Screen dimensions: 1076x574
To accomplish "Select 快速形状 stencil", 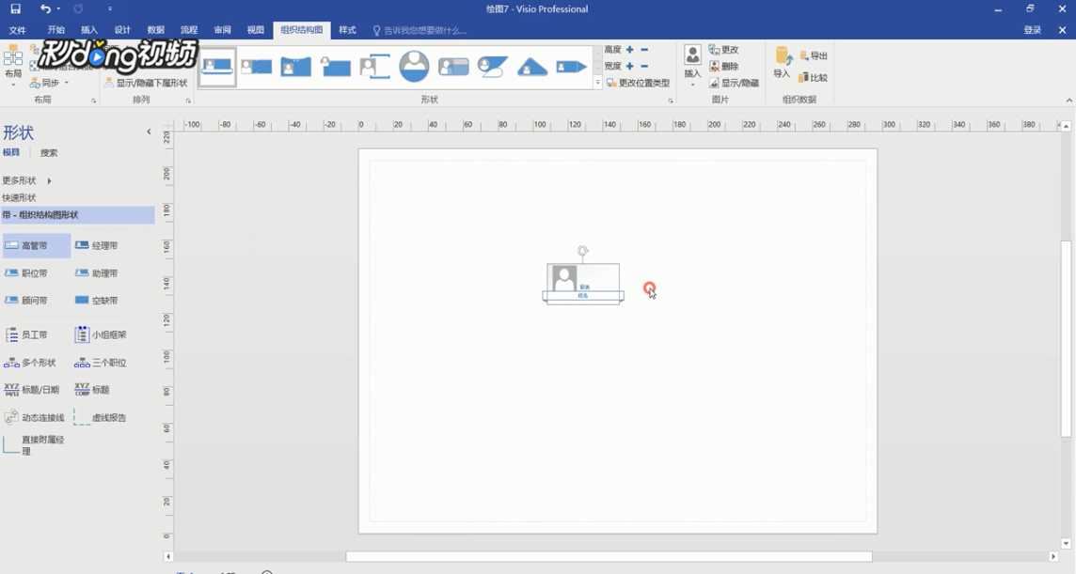I will point(19,197).
